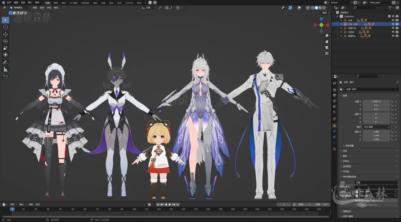Image resolution: width=401 pixels, height=222 pixels.
Task: Select the Move tool
Action: (x=5, y=34)
